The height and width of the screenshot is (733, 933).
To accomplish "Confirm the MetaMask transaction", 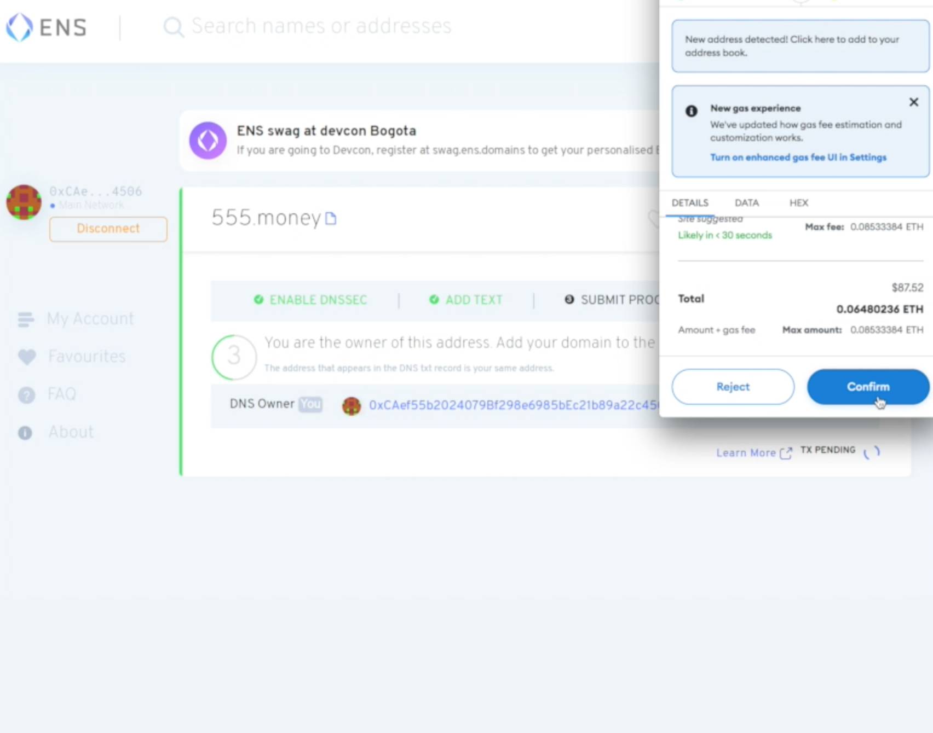I will coord(868,387).
